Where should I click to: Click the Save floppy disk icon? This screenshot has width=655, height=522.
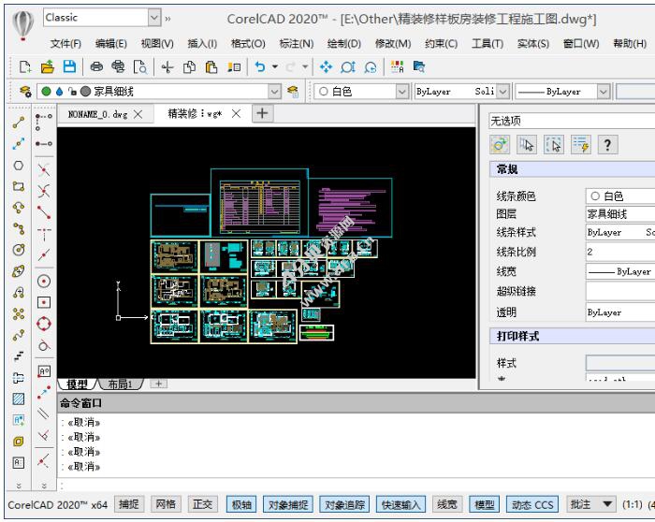pos(69,66)
